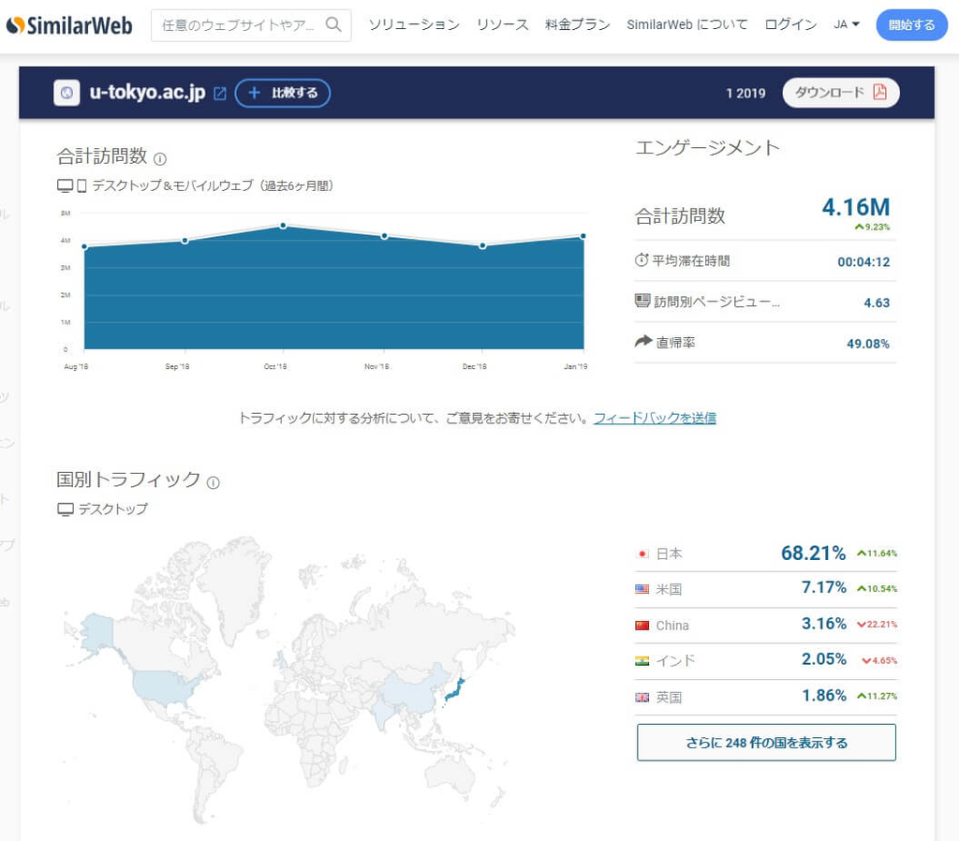This screenshot has height=841, width=959.
Task: Select the Jan '19 chart data point
Action: point(583,236)
